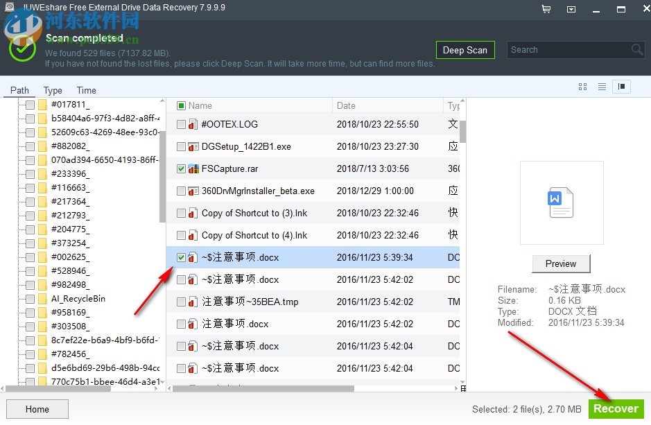Uncheck the FSCapture.rar checkbox
Viewport: 651px width, 425px height.
tap(181, 168)
